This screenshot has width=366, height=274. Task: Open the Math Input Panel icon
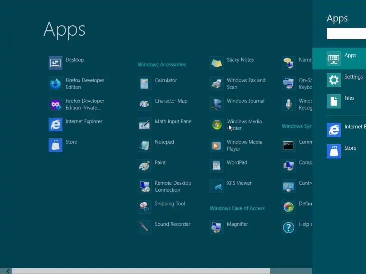(144, 125)
